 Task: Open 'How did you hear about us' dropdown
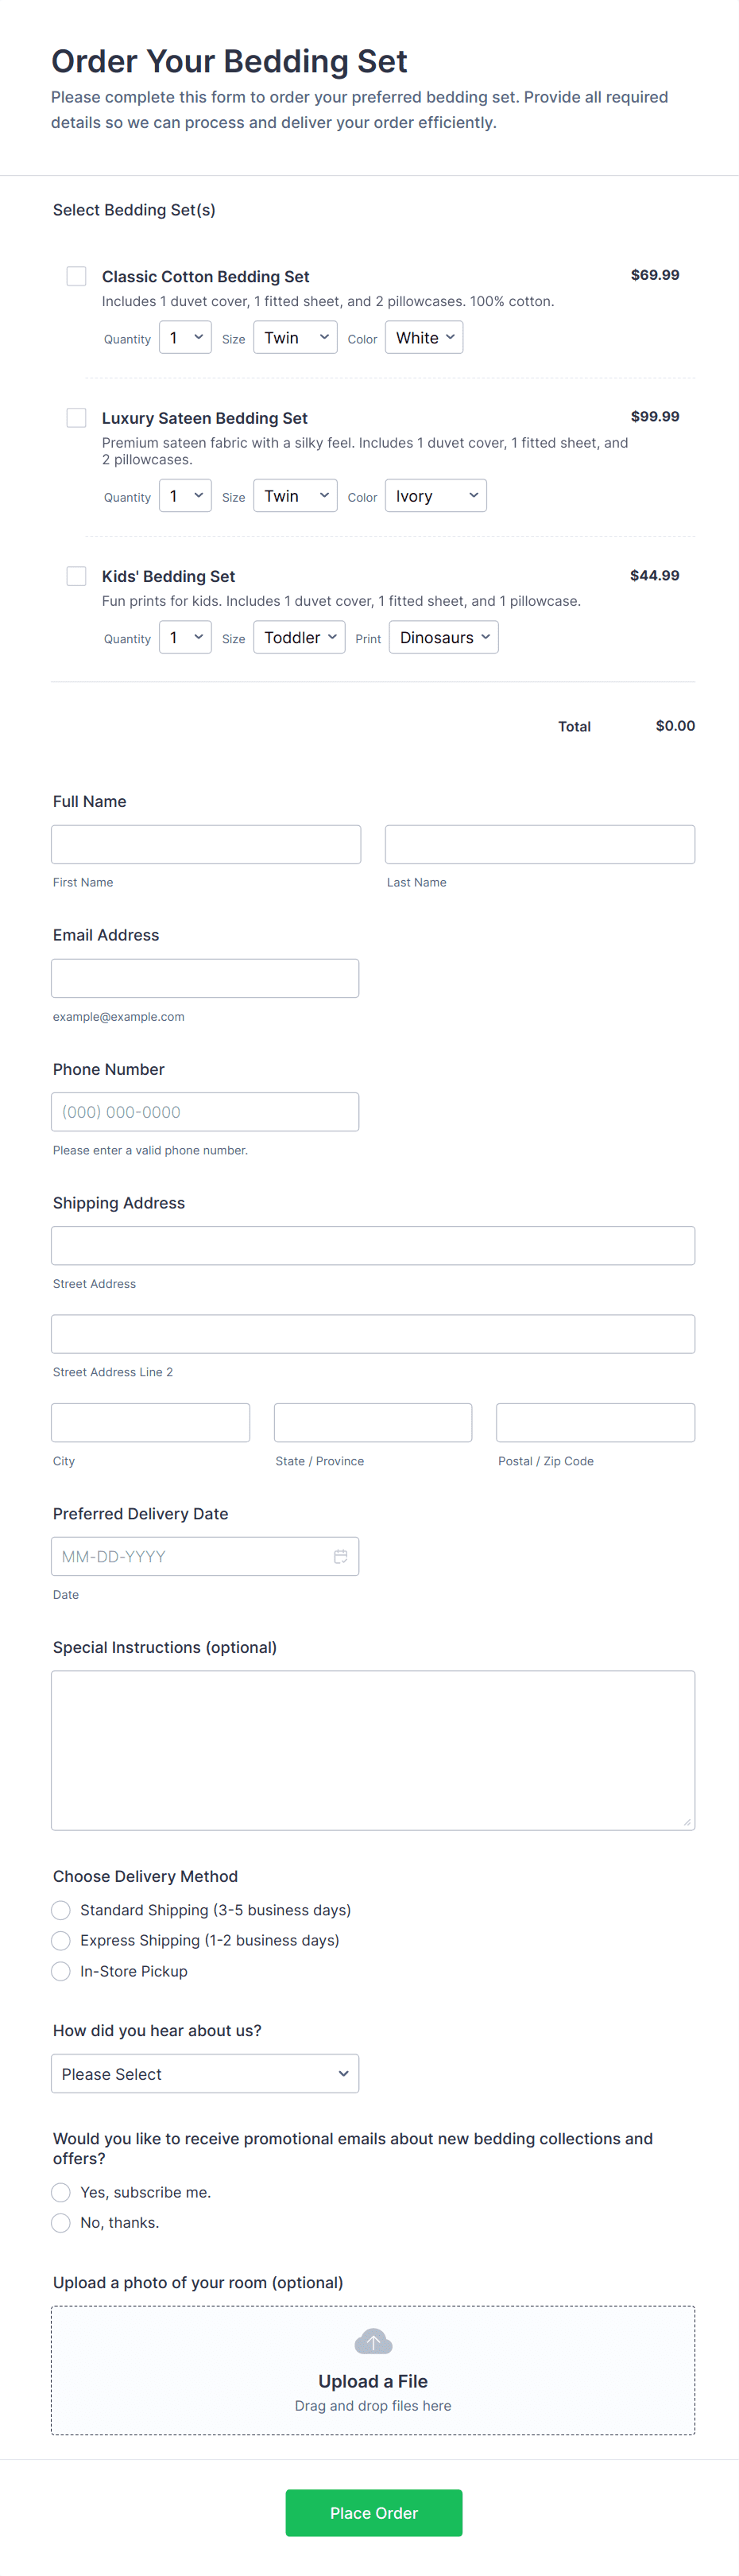[x=205, y=2074]
